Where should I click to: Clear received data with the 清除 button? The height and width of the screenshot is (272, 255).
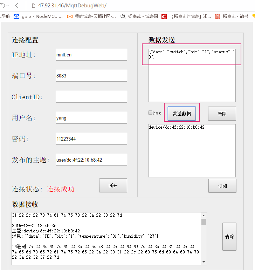coord(229,237)
